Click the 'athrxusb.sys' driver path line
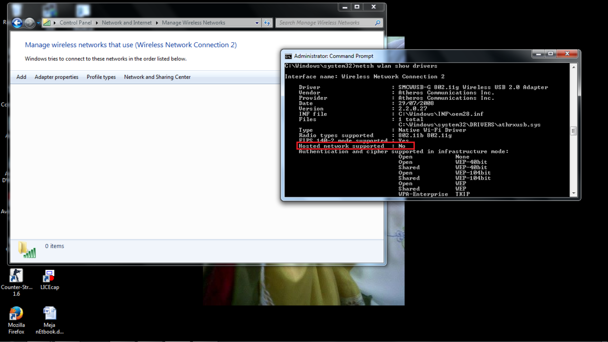The image size is (608, 342). [x=469, y=124]
